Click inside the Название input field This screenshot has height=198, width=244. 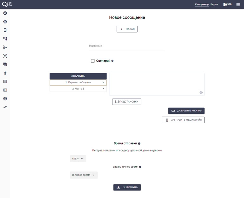127,46
